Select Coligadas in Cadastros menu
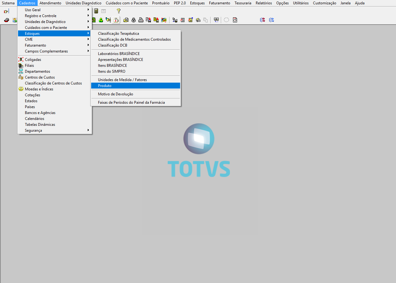Image resolution: width=396 pixels, height=283 pixels. (x=54, y=60)
